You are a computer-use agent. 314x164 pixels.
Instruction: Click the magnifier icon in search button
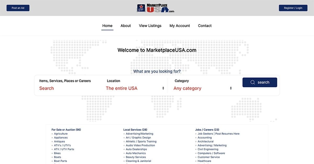click(253, 82)
